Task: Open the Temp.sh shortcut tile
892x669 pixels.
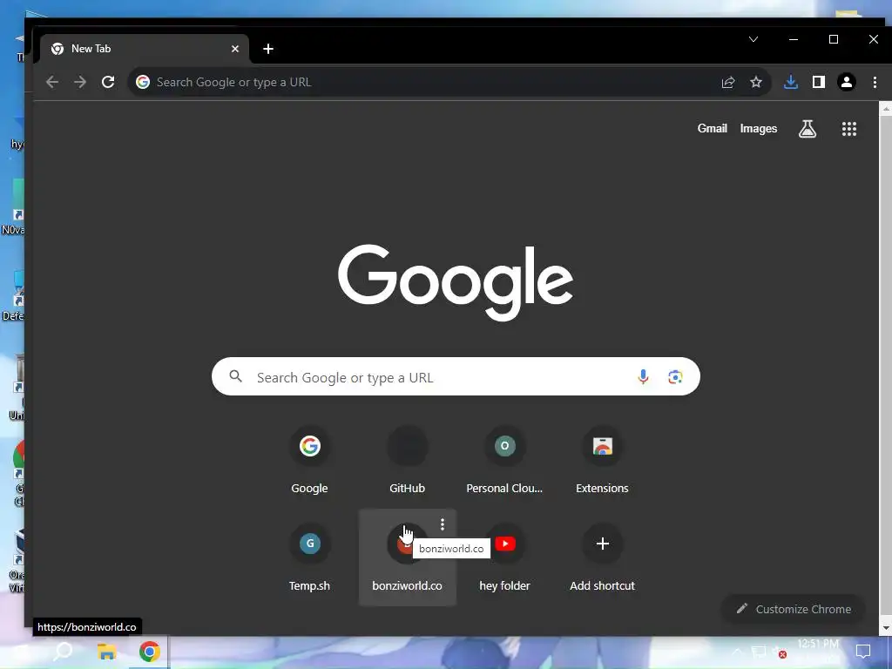Action: (309, 558)
